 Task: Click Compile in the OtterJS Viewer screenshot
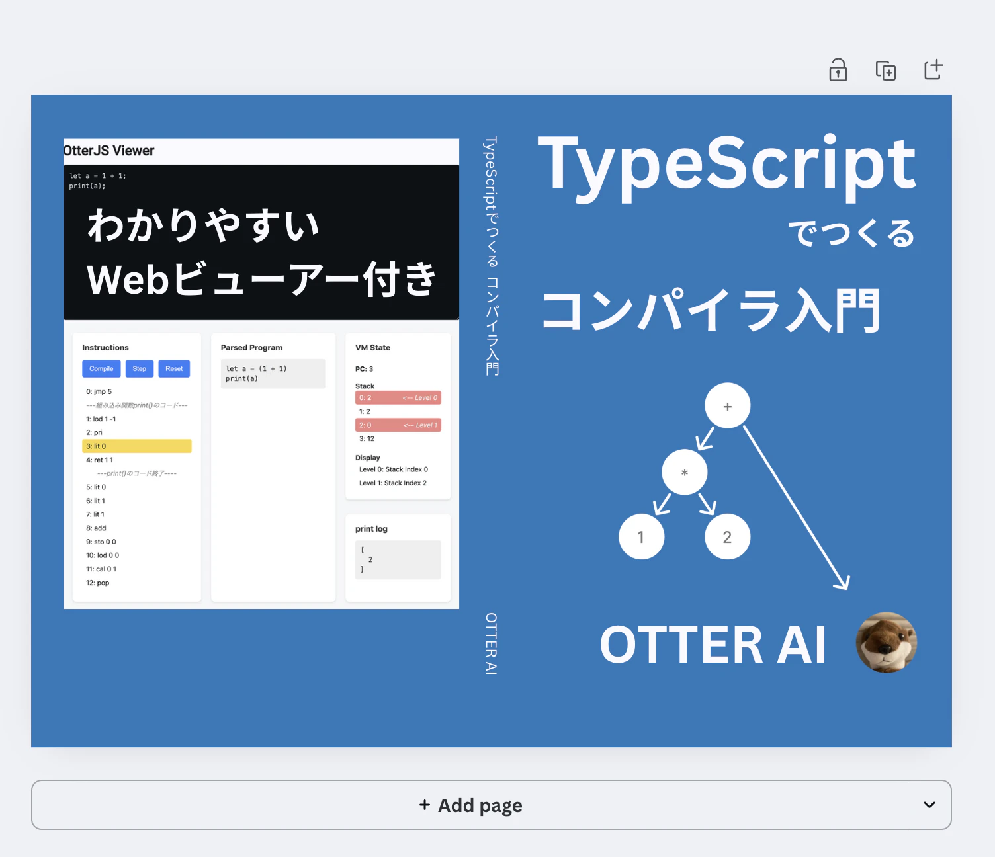[x=101, y=369]
